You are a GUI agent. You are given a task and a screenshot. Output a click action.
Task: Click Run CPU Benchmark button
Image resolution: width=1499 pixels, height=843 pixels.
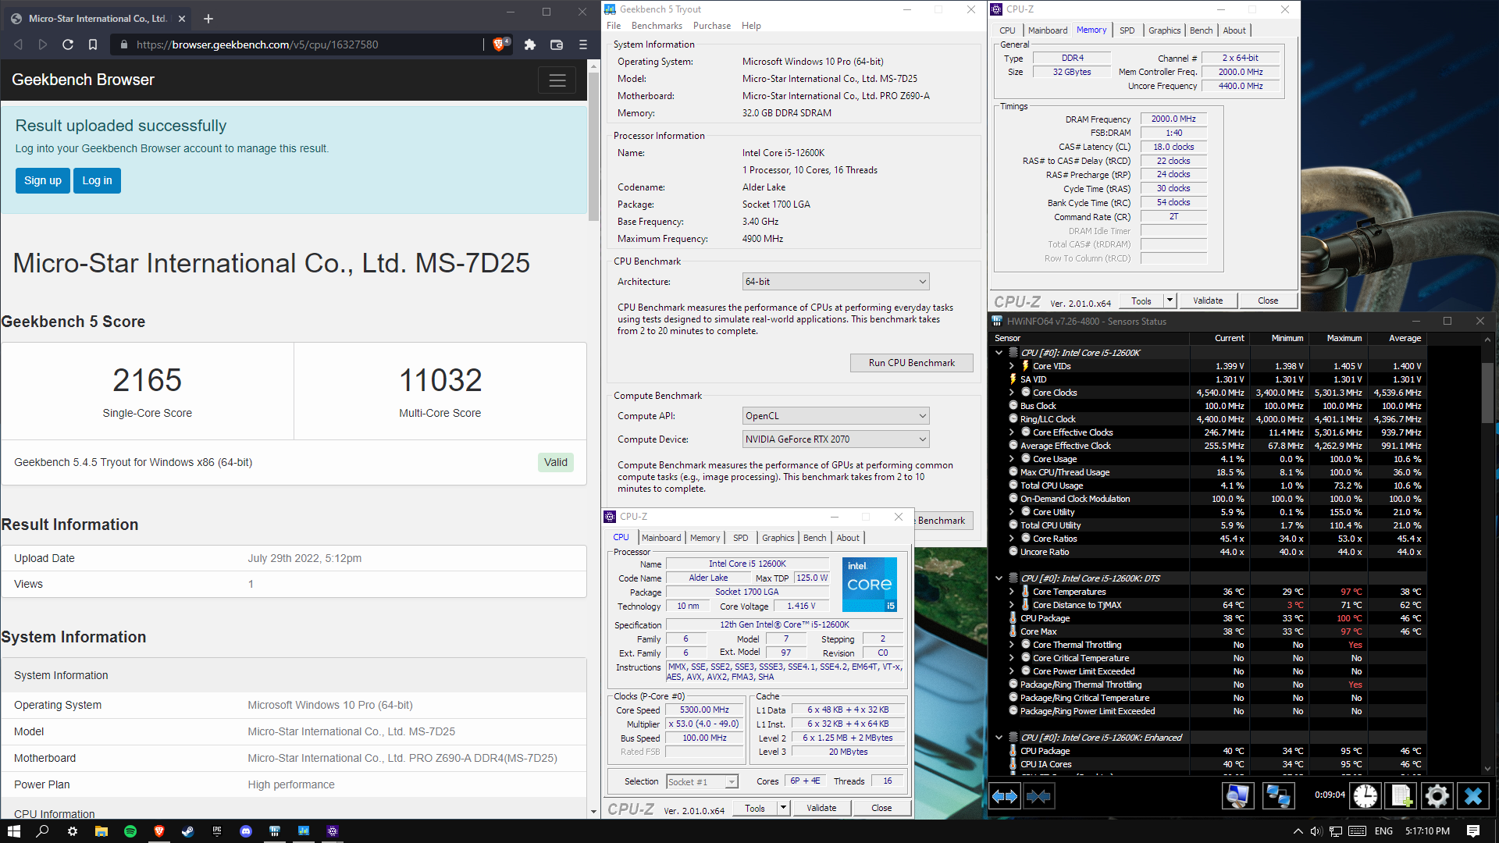[911, 363]
